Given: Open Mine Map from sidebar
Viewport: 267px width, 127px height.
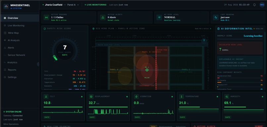Looking at the screenshot, I should click(x=20, y=33).
